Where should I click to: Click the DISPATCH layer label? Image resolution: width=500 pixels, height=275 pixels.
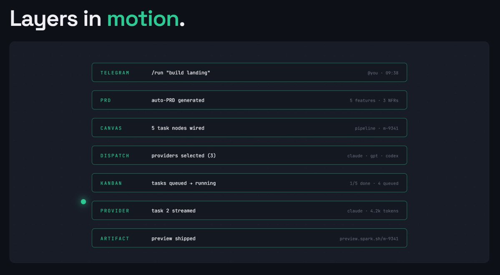(115, 156)
